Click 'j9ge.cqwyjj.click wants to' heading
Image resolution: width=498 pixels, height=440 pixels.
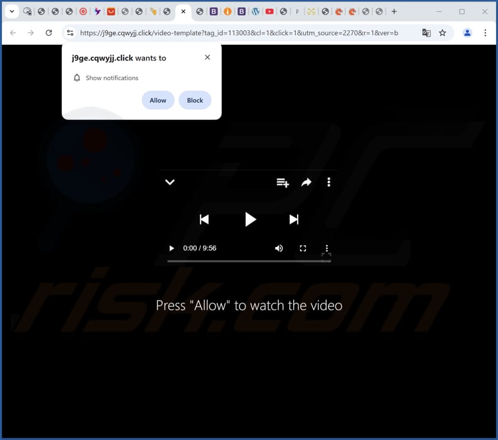tap(119, 58)
